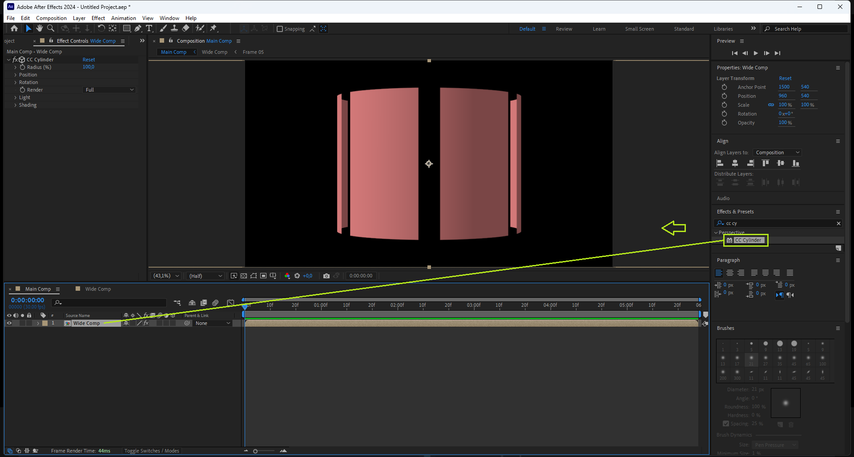Select the Zoom tool magnifier

51,28
